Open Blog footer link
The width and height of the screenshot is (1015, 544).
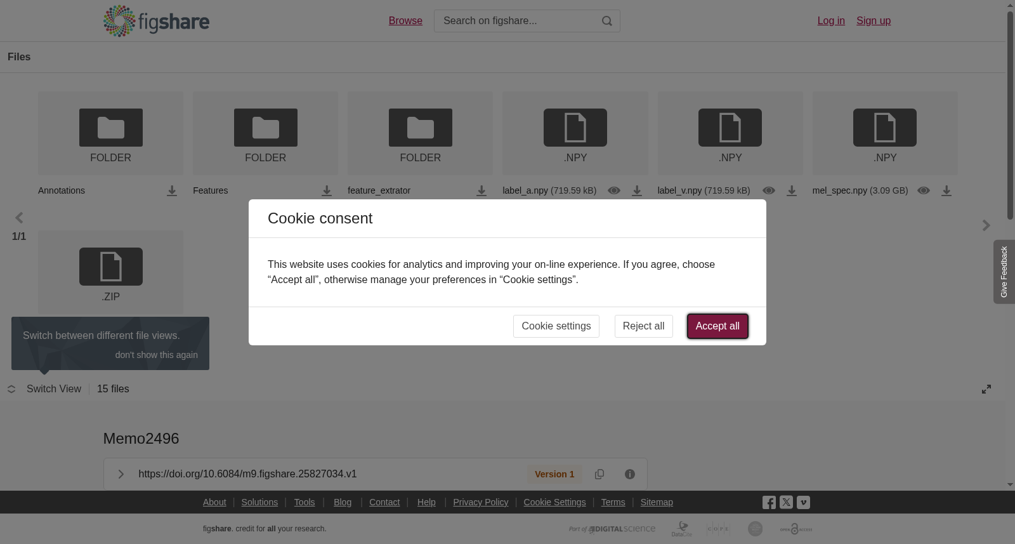pyautogui.click(x=343, y=502)
